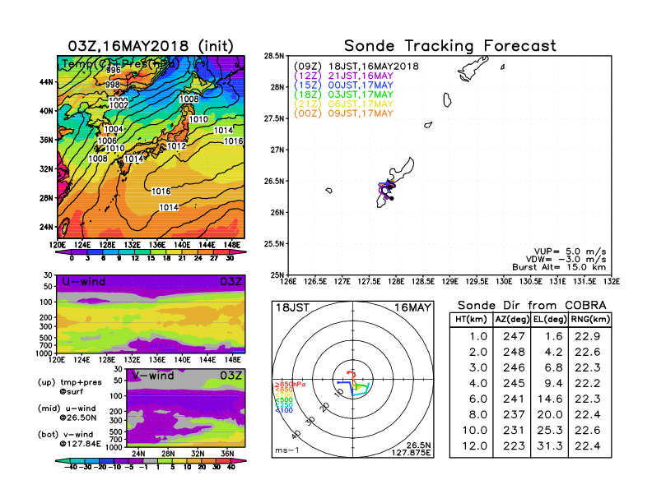652x503 pixels.
Task: Click the 1004 isobar label on the map
Action: click(113, 129)
